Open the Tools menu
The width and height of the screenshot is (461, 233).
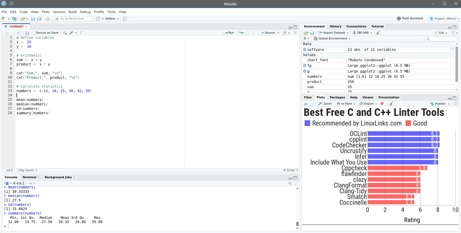tap(111, 12)
